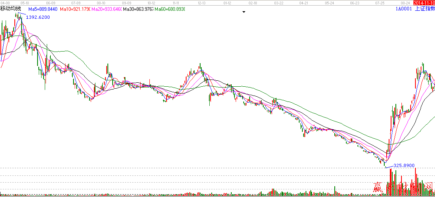Viewport: 435px width, 197px height.
Task: Select the Ma5 moving average legend
Action: (x=43, y=9)
